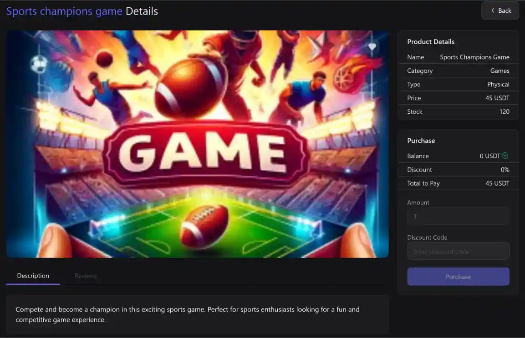
Task: Click the Total to Pay amount
Action: [x=497, y=183]
